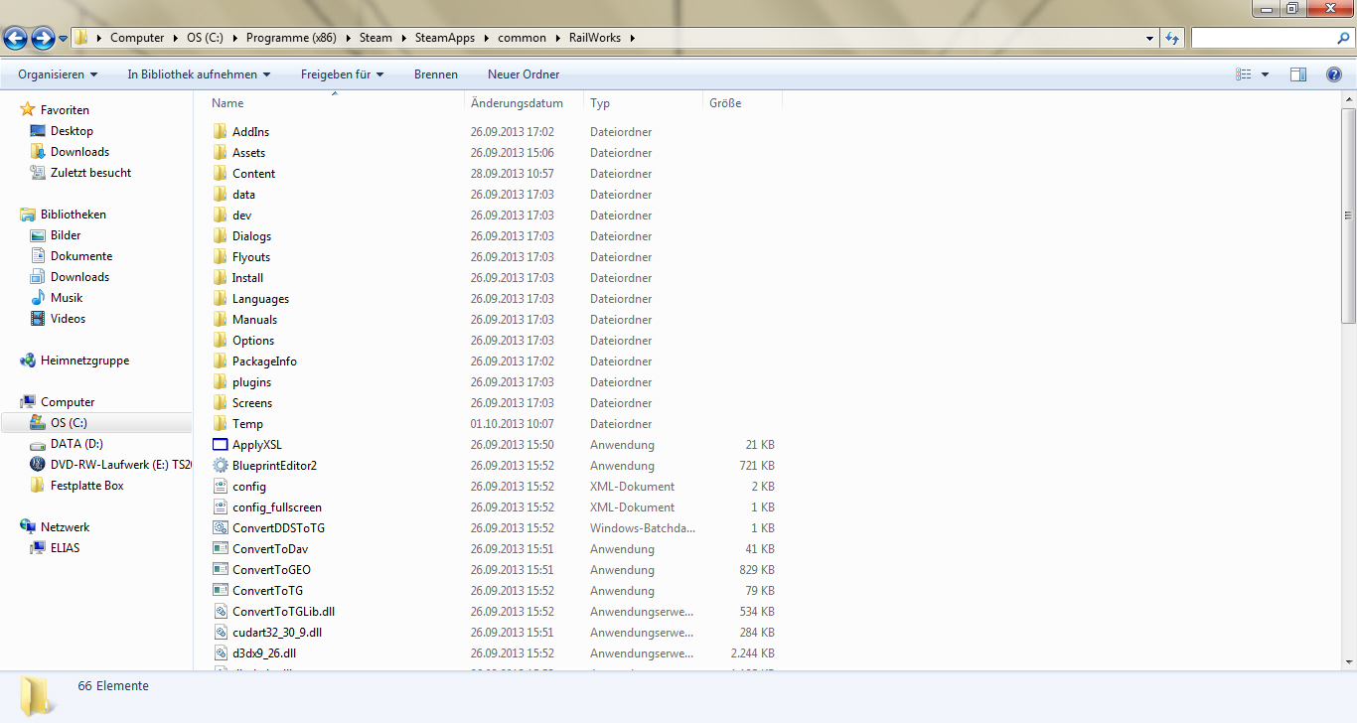Click the PackageInfo folder name
Screen dimensions: 1357x723
point(264,361)
